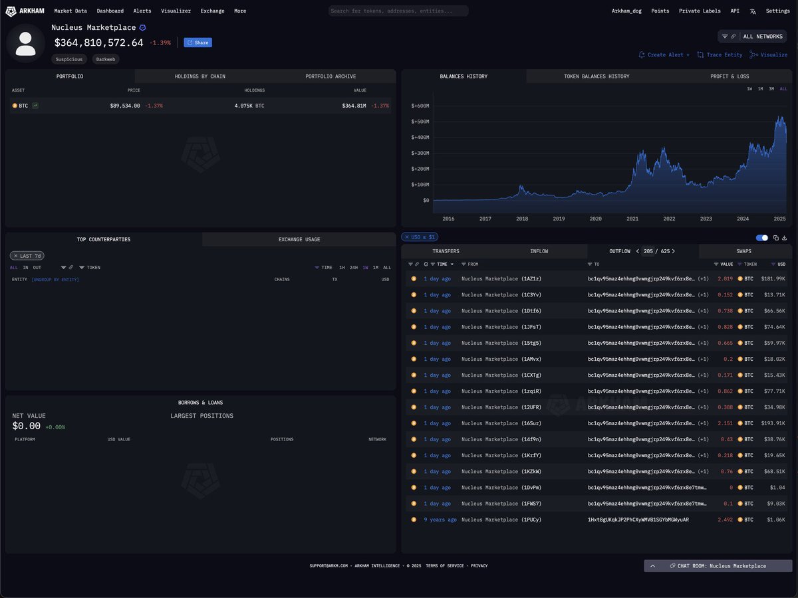
Task: Switch to the SWAPS tab
Action: click(x=744, y=251)
